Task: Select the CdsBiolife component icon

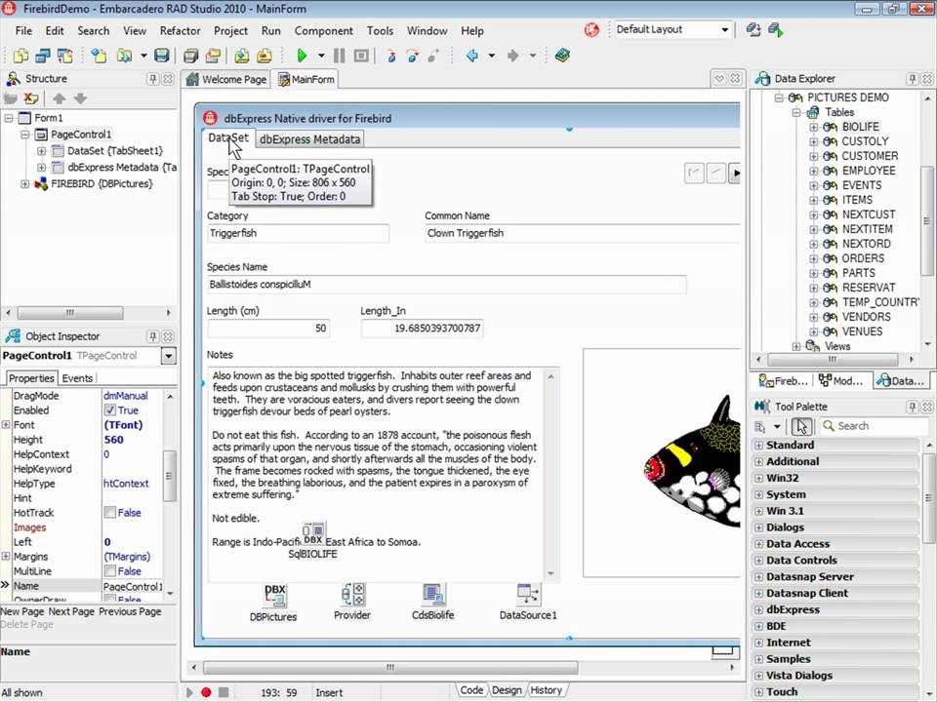Action: tap(432, 595)
